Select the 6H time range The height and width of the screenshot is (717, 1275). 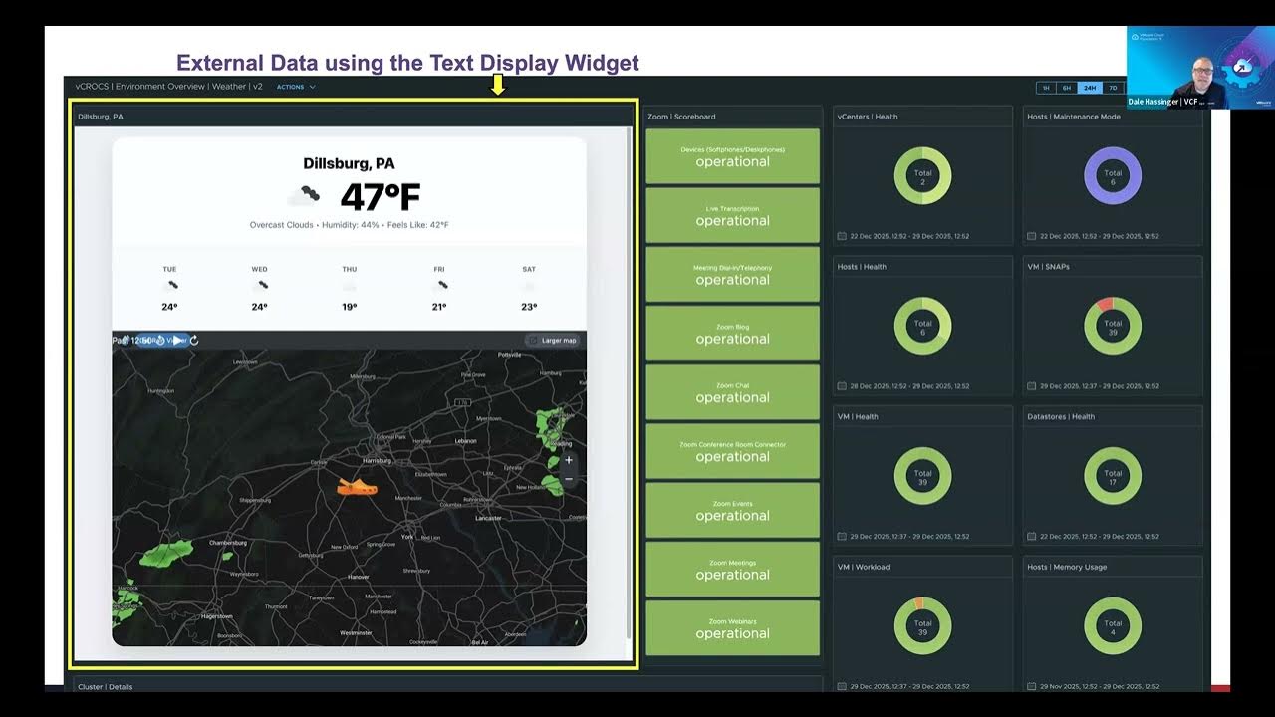click(x=1067, y=88)
